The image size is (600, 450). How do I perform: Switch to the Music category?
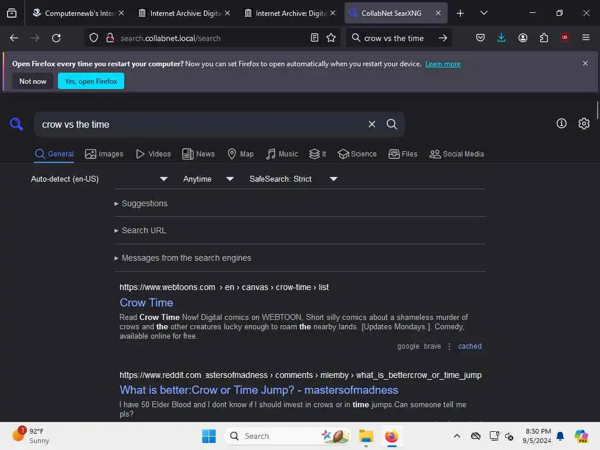tap(282, 154)
